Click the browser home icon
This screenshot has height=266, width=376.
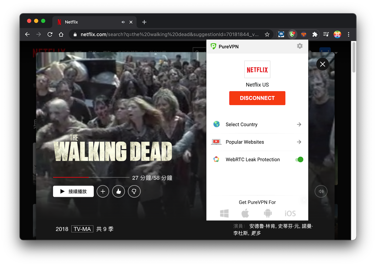point(61,34)
